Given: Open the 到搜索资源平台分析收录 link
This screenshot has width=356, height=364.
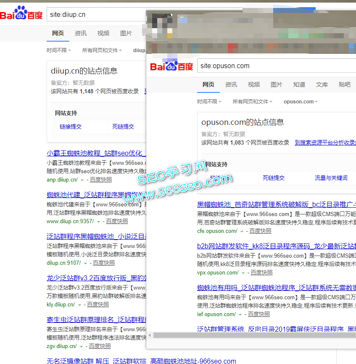Looking at the screenshot, I should 325,142.
